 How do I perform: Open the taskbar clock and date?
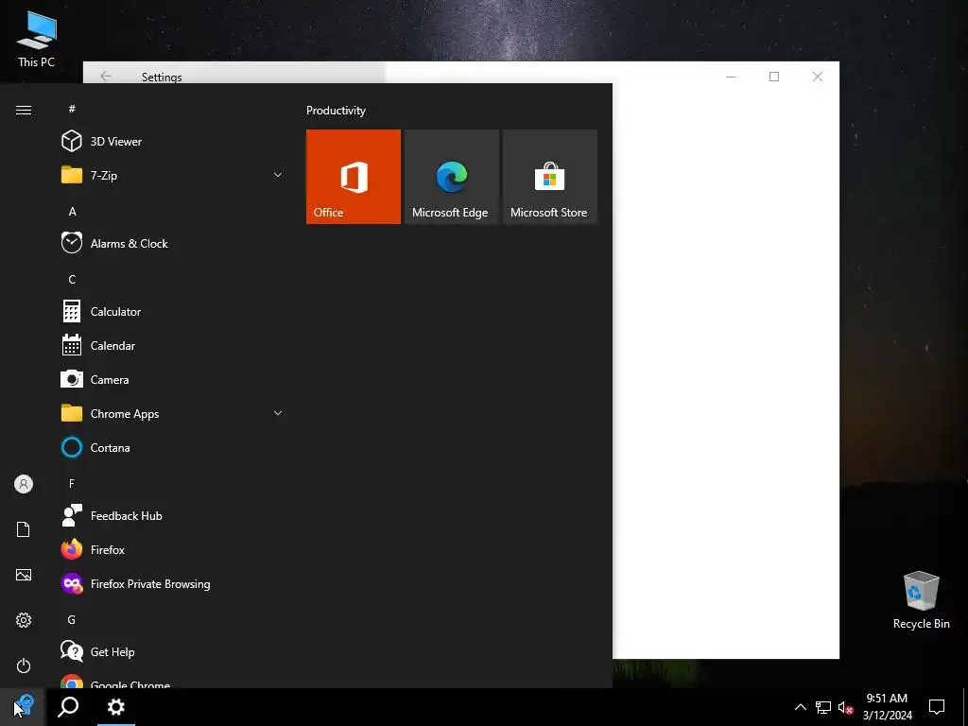(x=887, y=707)
